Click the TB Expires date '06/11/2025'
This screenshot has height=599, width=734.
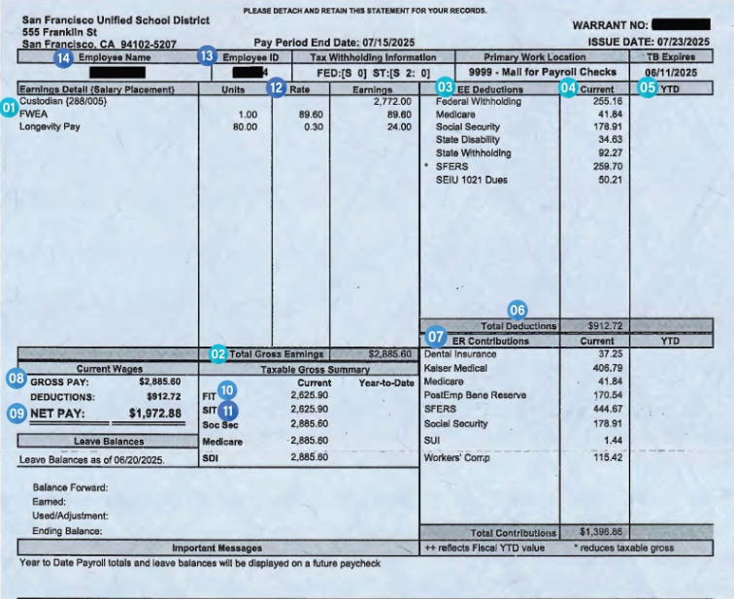(x=671, y=73)
